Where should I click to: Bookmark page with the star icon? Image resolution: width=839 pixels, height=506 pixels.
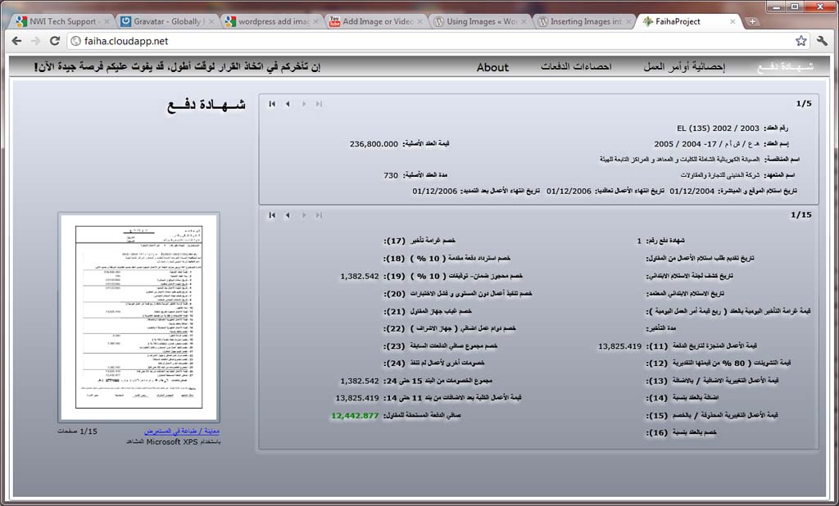click(x=800, y=40)
